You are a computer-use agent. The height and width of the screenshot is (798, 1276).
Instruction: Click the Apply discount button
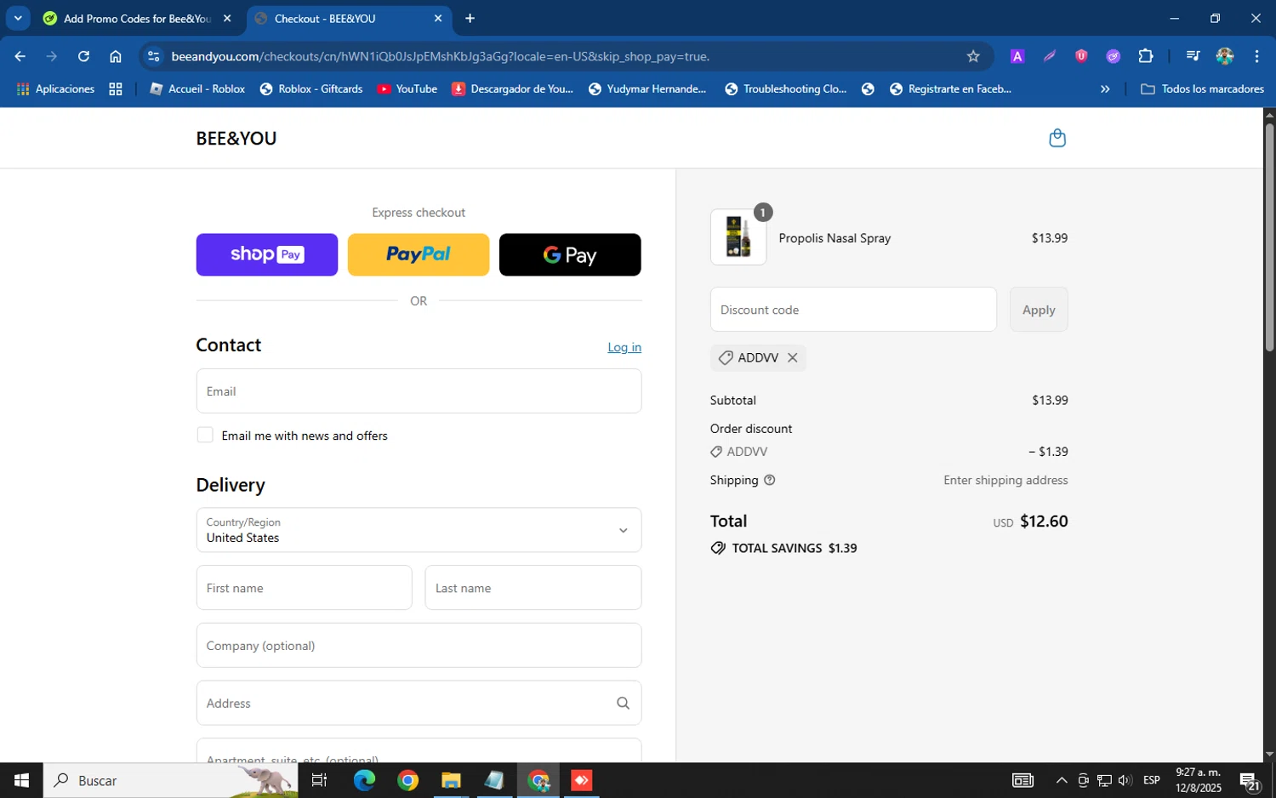click(1039, 310)
